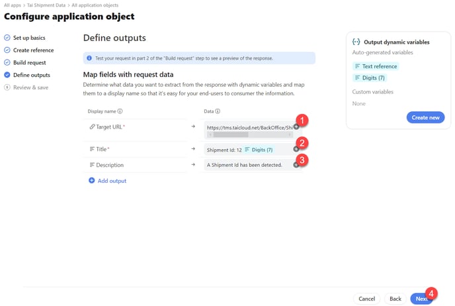The height and width of the screenshot is (306, 455).
Task: Click the Description data input field
Action: tap(249, 165)
